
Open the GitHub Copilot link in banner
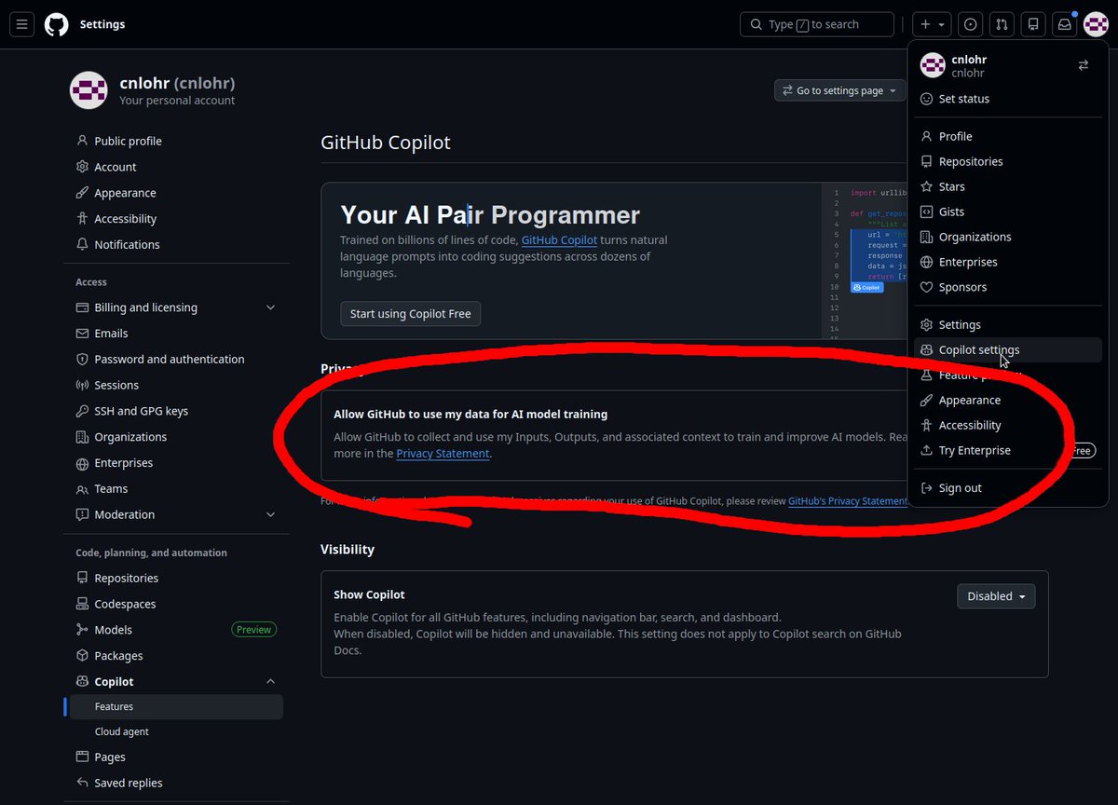coord(559,239)
